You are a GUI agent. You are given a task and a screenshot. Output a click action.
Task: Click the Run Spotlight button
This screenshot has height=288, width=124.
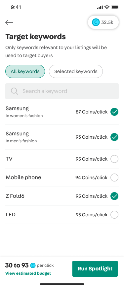(95, 268)
